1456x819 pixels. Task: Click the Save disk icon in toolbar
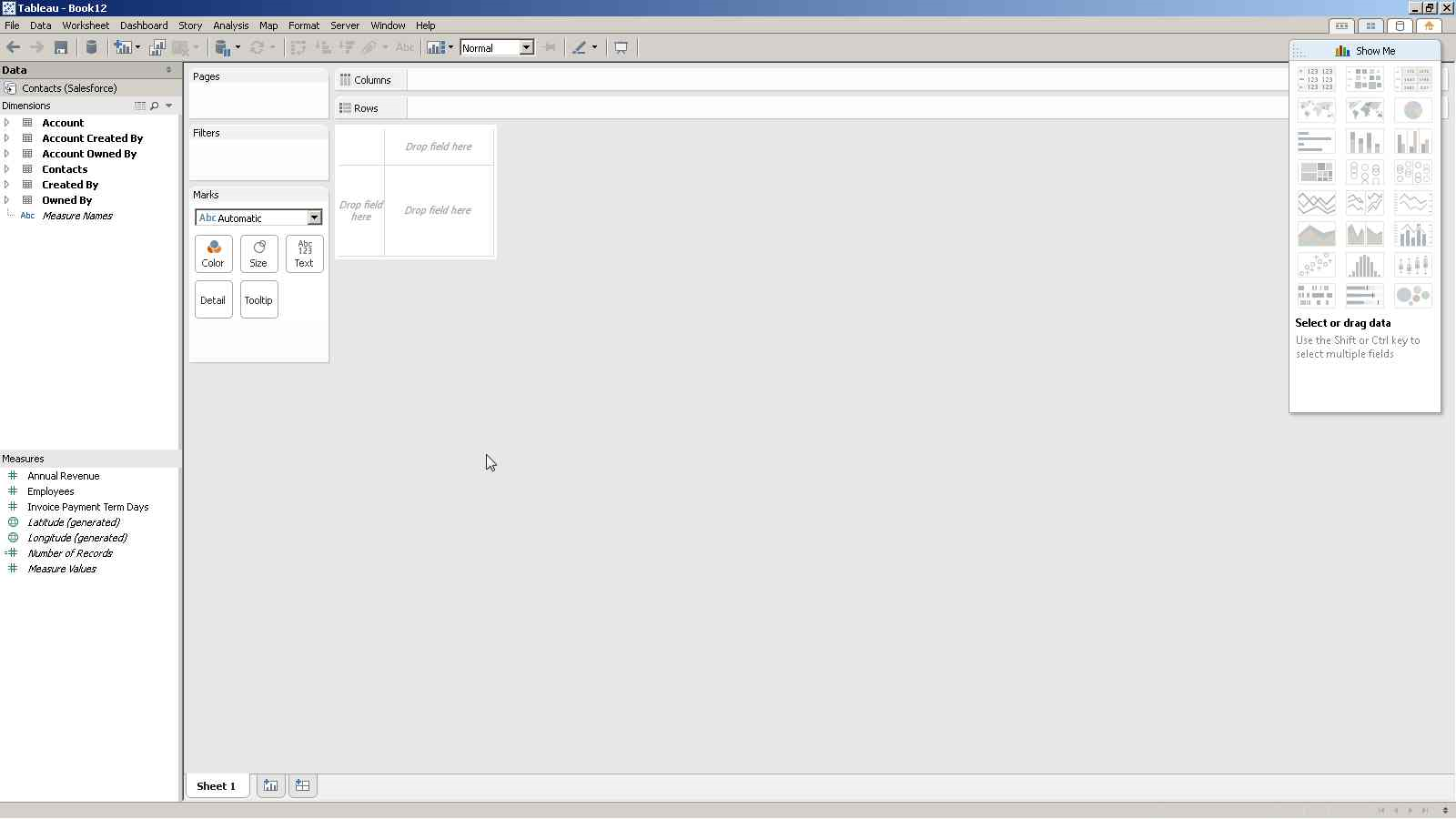[61, 47]
